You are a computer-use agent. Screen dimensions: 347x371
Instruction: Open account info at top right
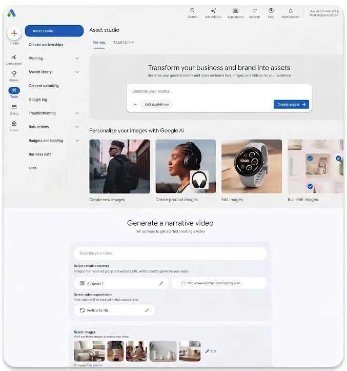click(324, 13)
